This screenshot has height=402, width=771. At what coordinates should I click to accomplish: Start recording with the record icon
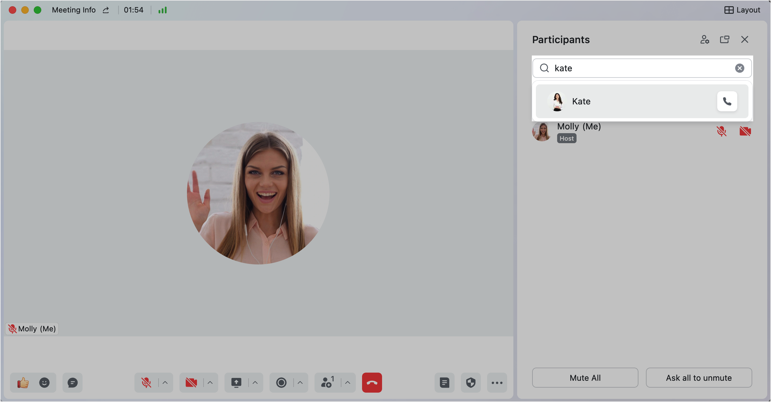281,383
